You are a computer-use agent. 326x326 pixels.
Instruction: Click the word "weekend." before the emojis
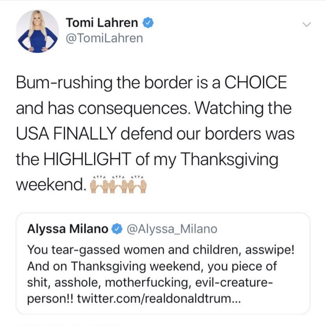(x=51, y=185)
